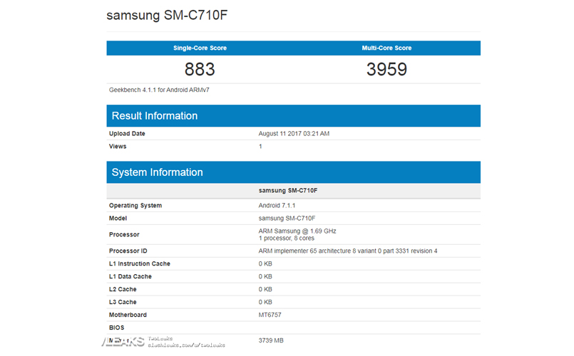Image resolution: width=574 pixels, height=356 pixels.
Task: Click the Processor ID label
Action: pyautogui.click(x=128, y=251)
